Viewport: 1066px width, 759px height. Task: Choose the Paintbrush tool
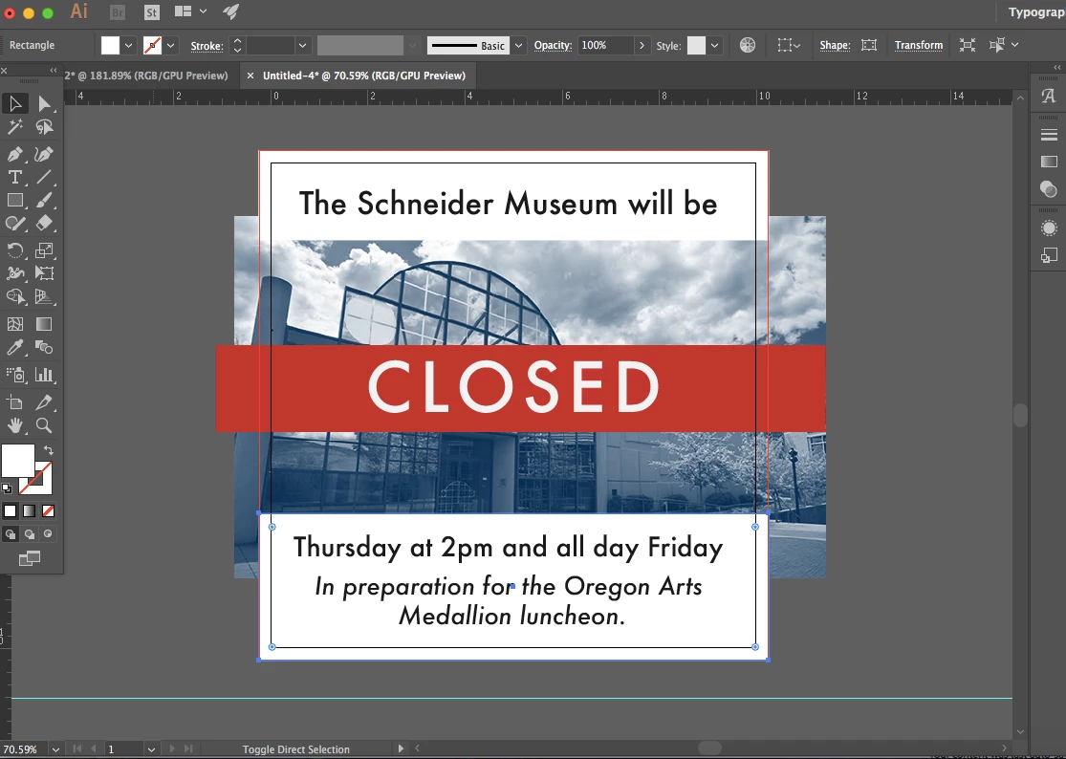(x=44, y=201)
